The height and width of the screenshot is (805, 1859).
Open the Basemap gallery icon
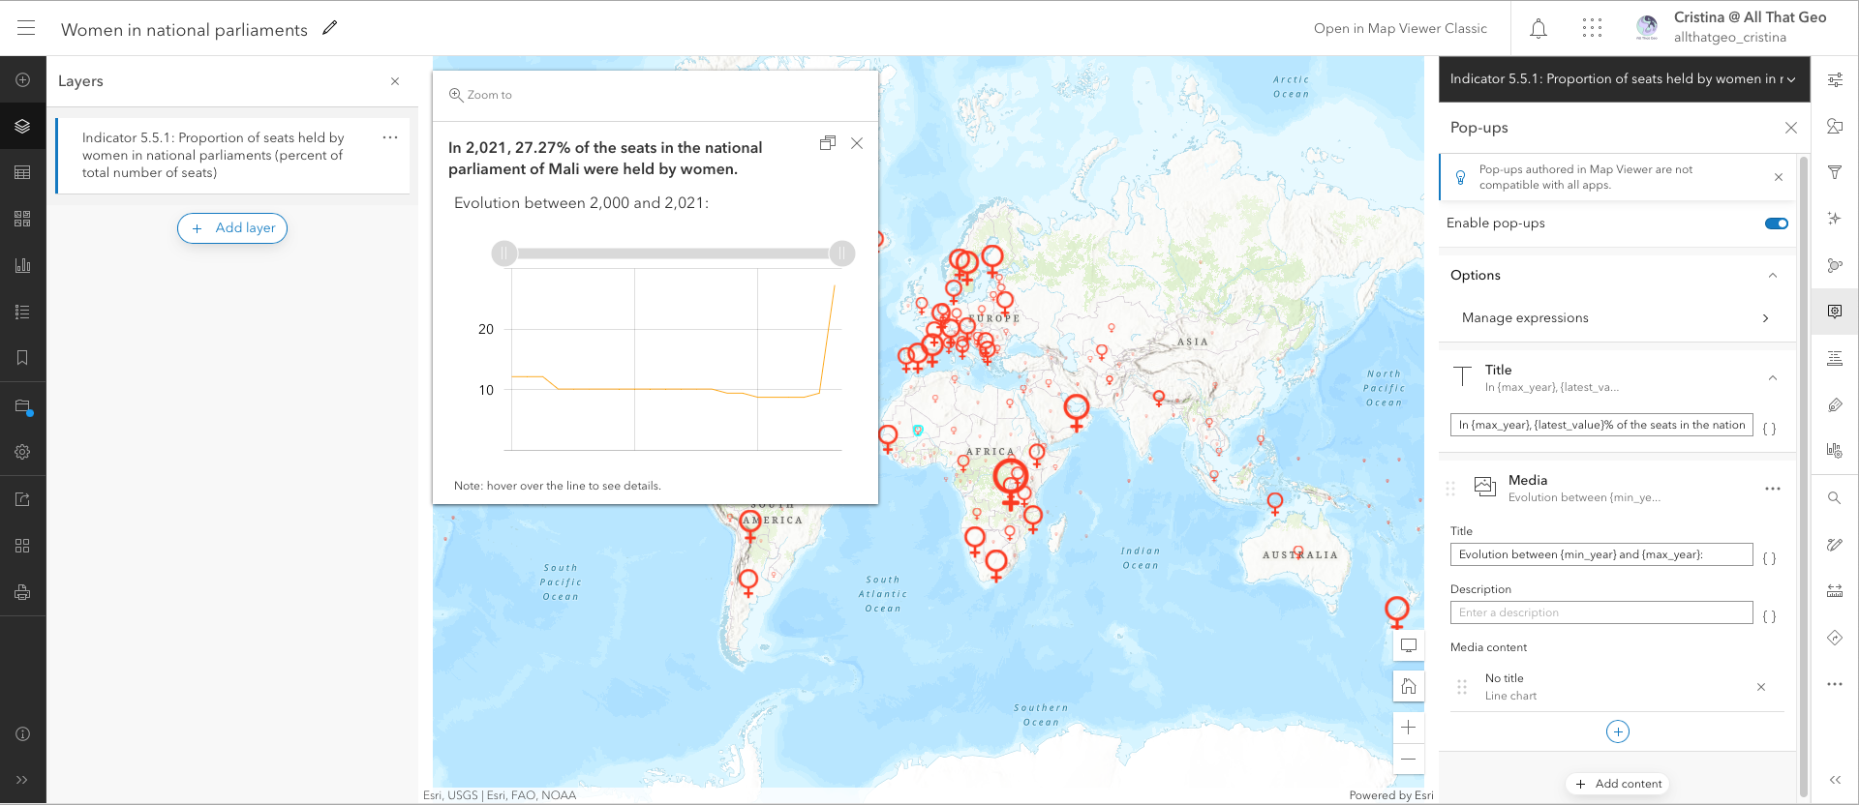[x=23, y=219]
